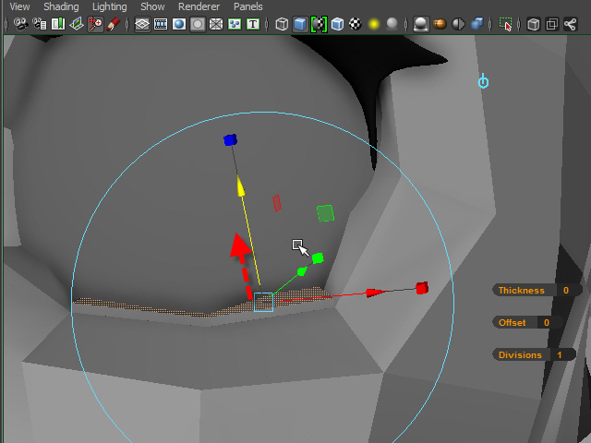
Task: Click the white sphere High Quality icon
Action: 421,25
